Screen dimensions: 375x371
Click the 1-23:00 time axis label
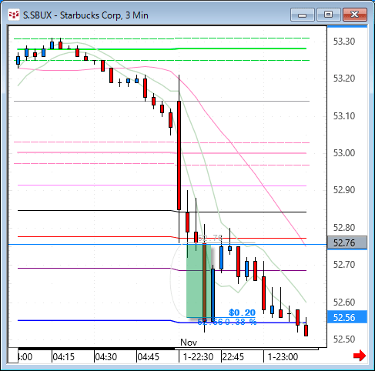point(283,357)
